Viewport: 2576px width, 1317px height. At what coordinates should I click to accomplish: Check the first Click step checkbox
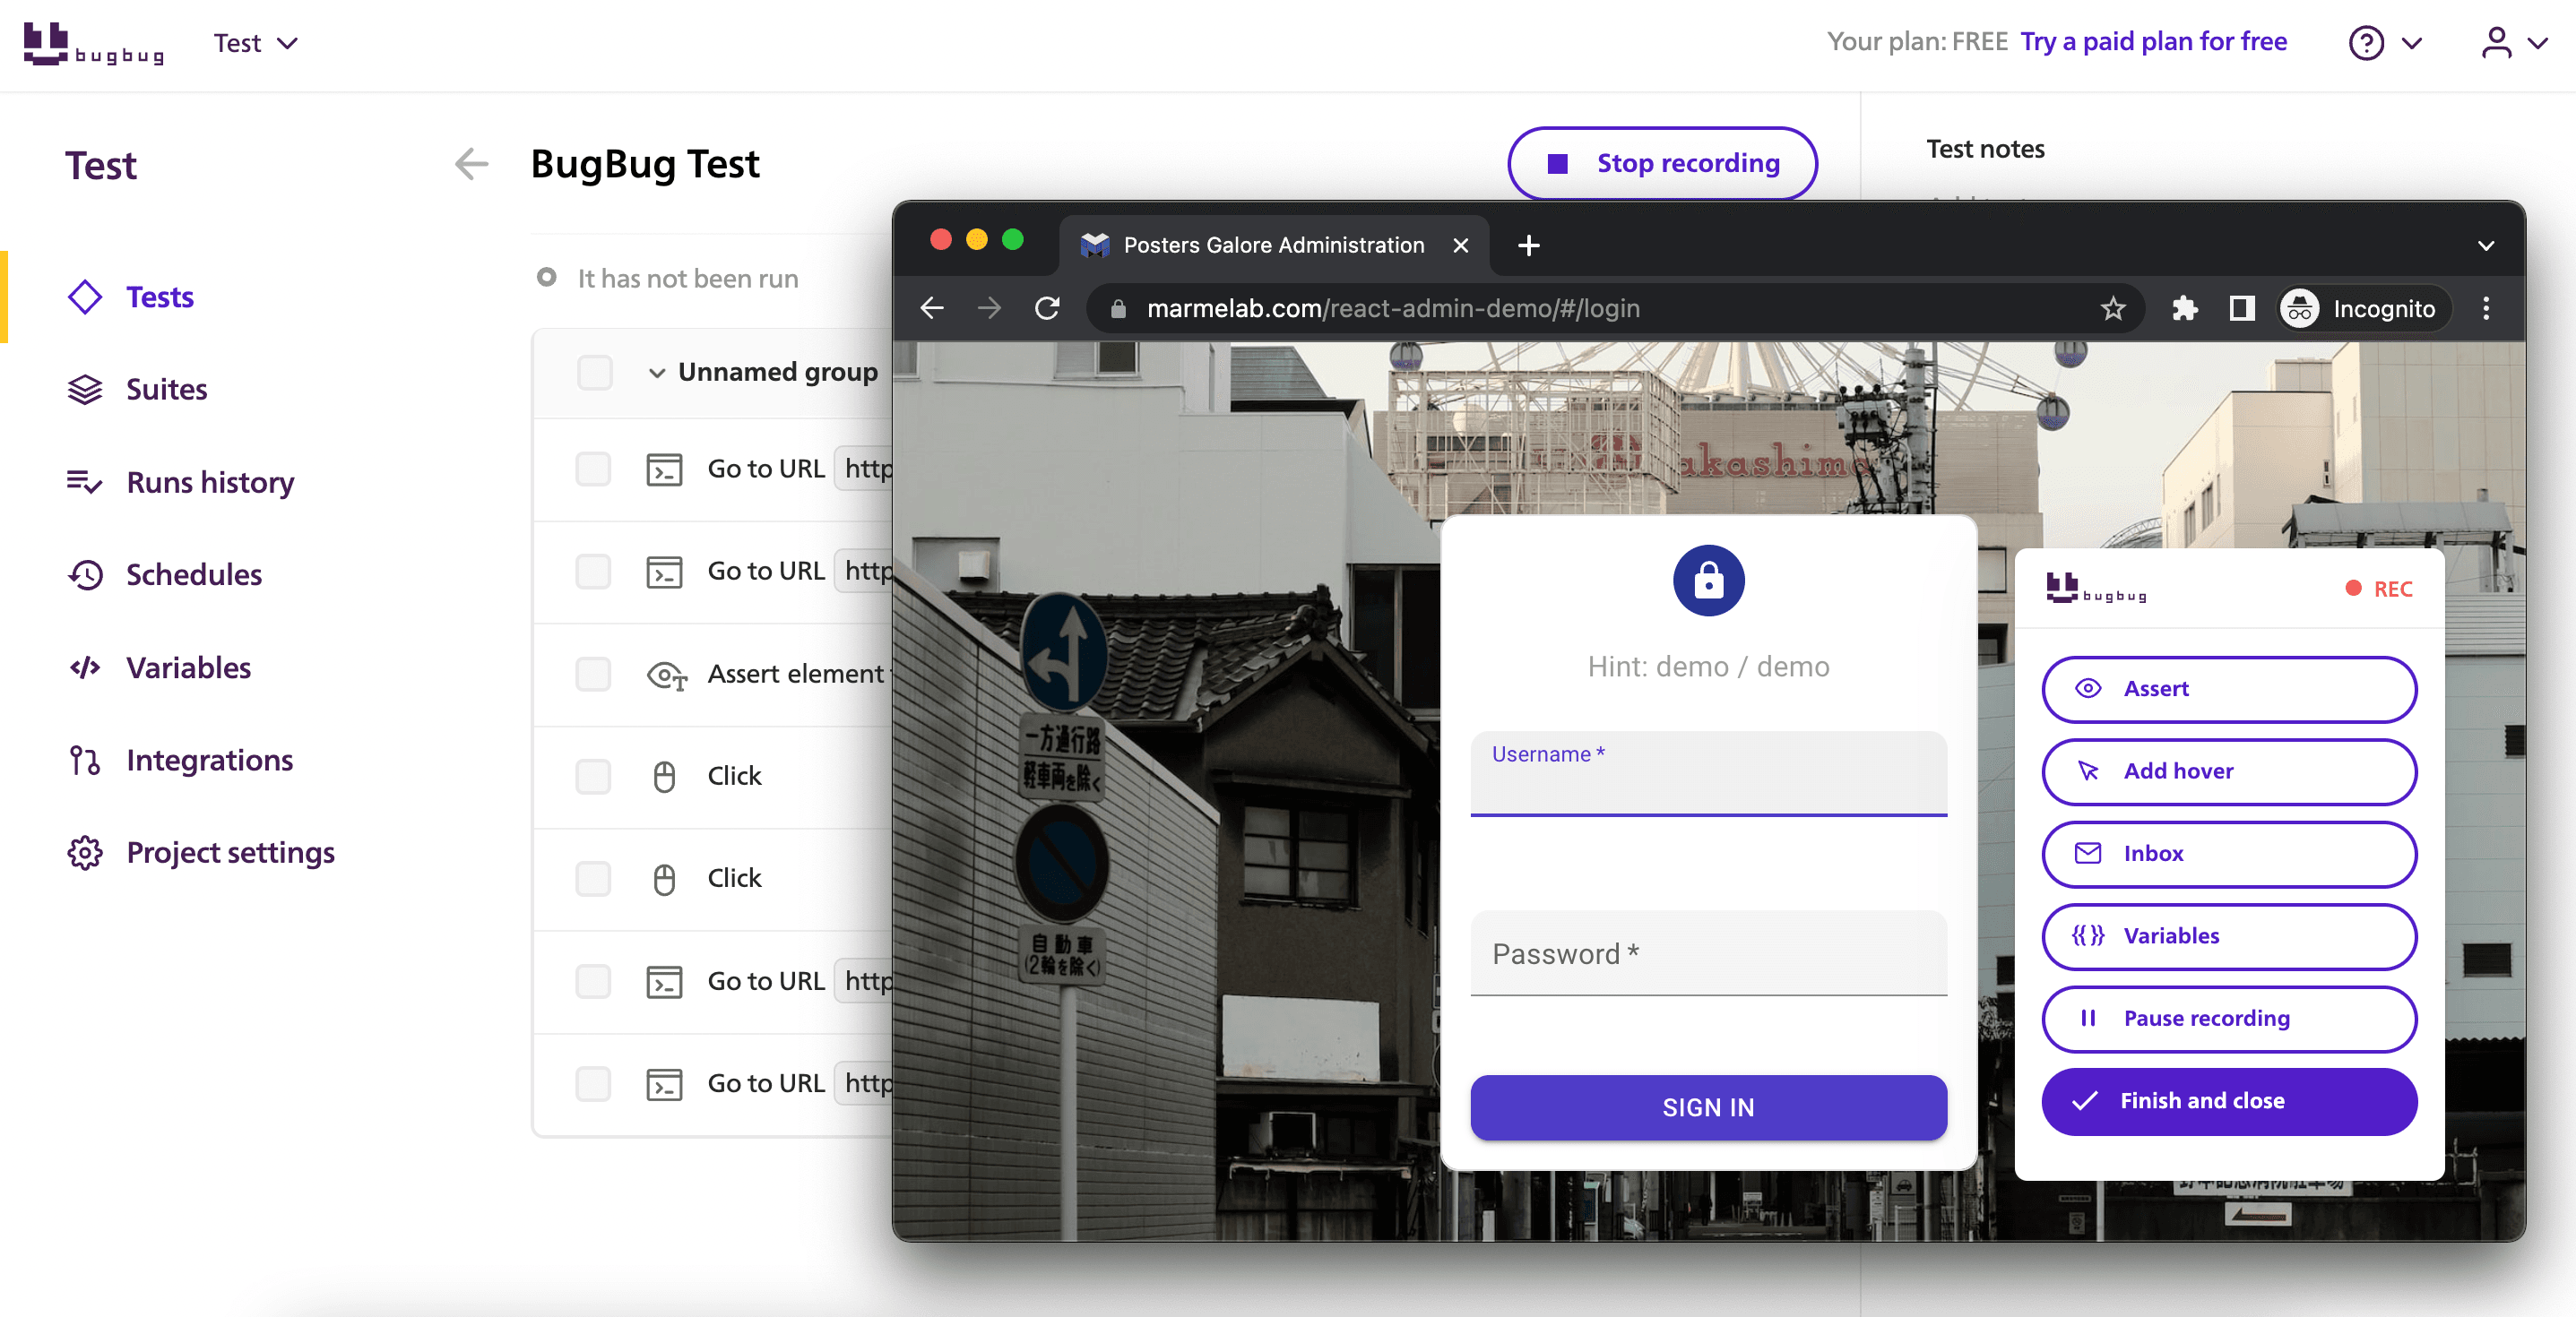click(593, 777)
